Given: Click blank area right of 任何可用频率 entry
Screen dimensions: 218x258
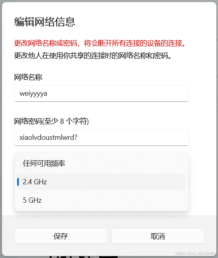Looking at the screenshot, I should tap(126, 163).
